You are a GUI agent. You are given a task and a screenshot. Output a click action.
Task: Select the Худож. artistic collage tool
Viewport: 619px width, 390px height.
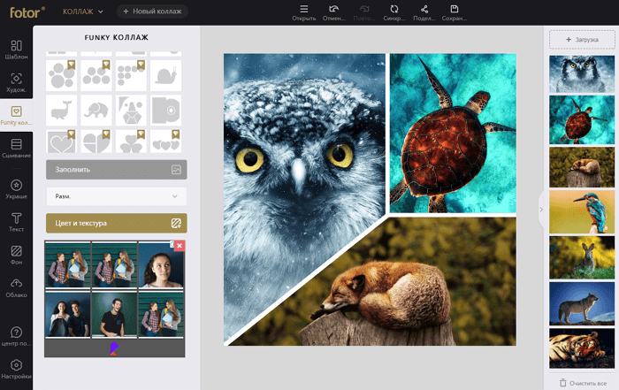tap(16, 82)
